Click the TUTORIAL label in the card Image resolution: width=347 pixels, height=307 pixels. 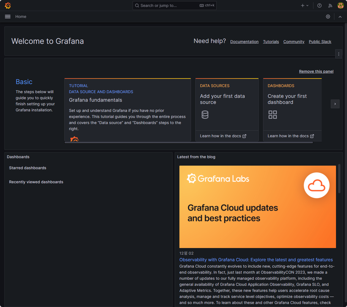pos(78,86)
